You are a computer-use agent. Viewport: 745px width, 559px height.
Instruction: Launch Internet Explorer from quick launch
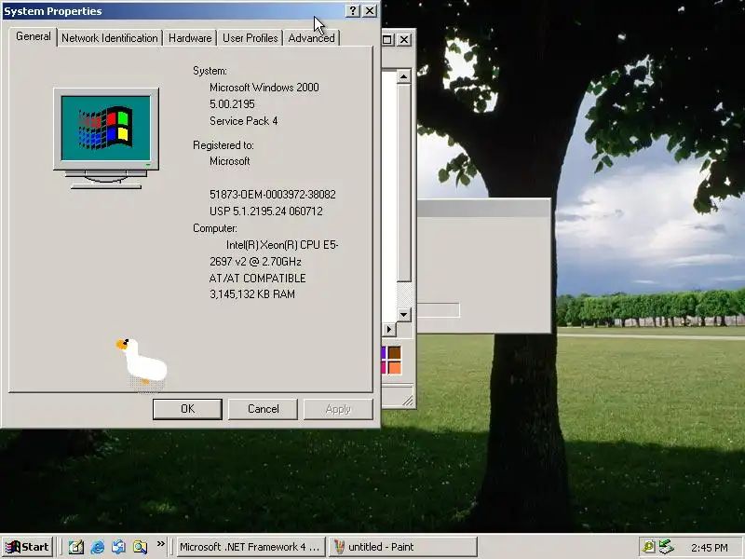coord(98,547)
